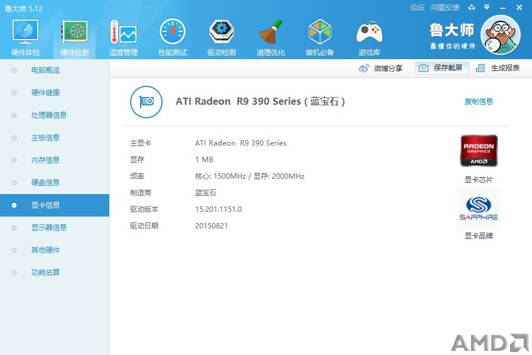
Task: Close the 鲁大师 window
Action: [519, 7]
